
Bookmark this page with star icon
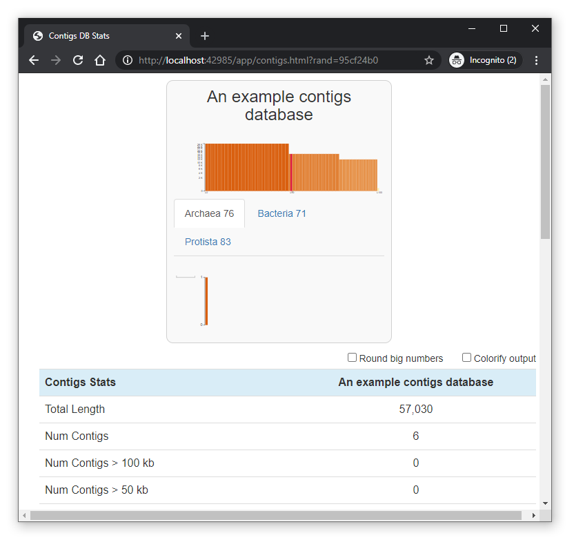click(428, 61)
